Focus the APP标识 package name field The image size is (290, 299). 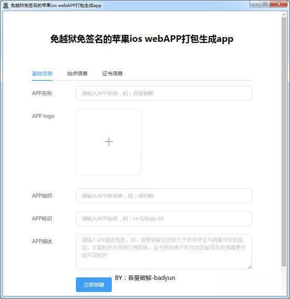point(164,219)
